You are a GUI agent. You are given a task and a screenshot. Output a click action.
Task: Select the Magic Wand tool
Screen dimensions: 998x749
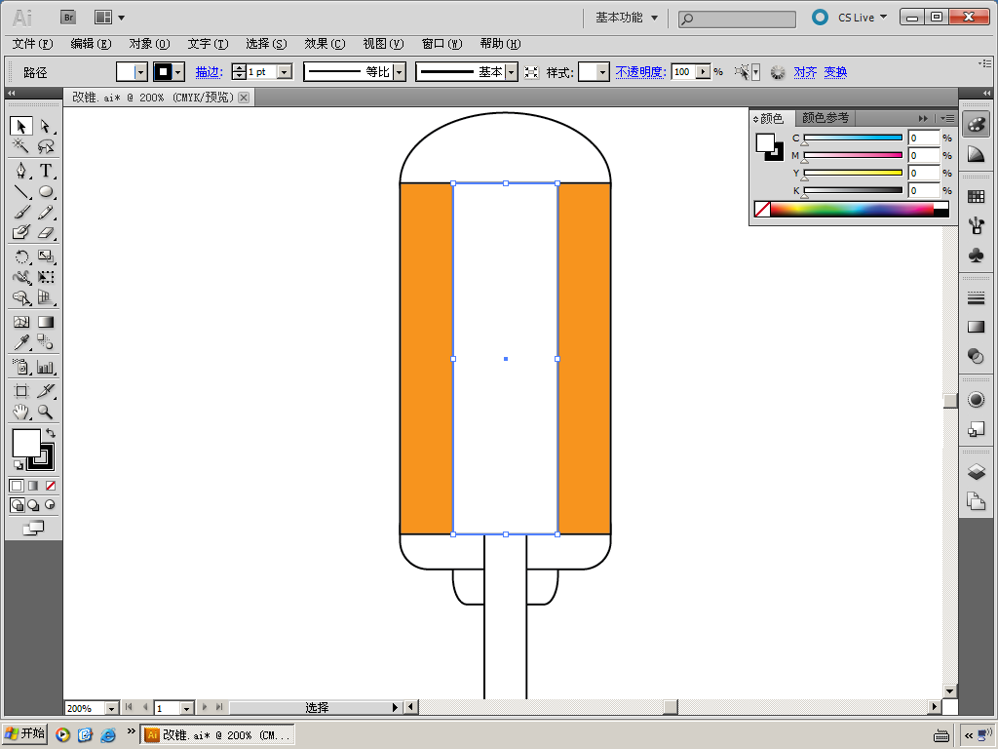coord(21,146)
